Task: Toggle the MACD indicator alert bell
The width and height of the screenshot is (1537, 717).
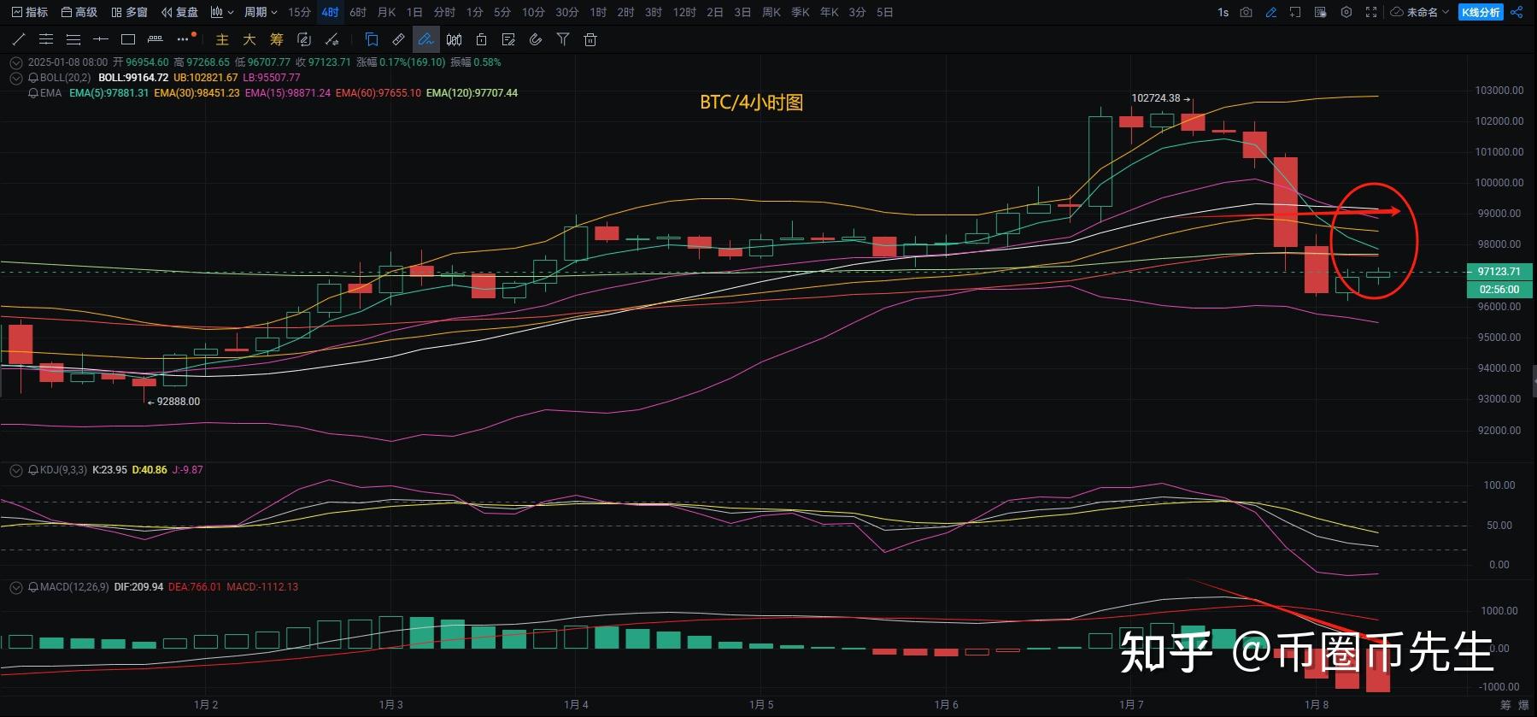Action: (33, 587)
